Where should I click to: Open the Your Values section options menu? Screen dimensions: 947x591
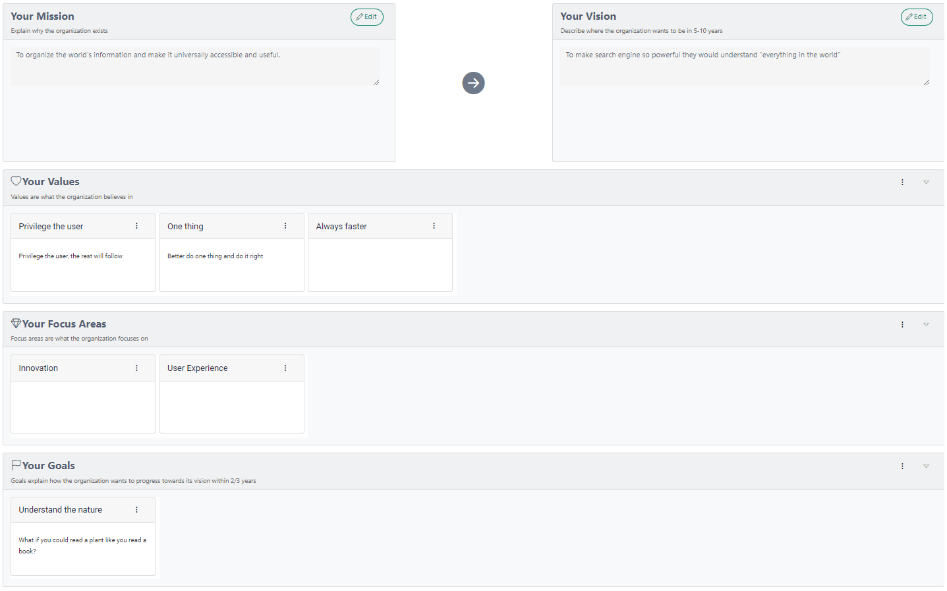point(902,183)
